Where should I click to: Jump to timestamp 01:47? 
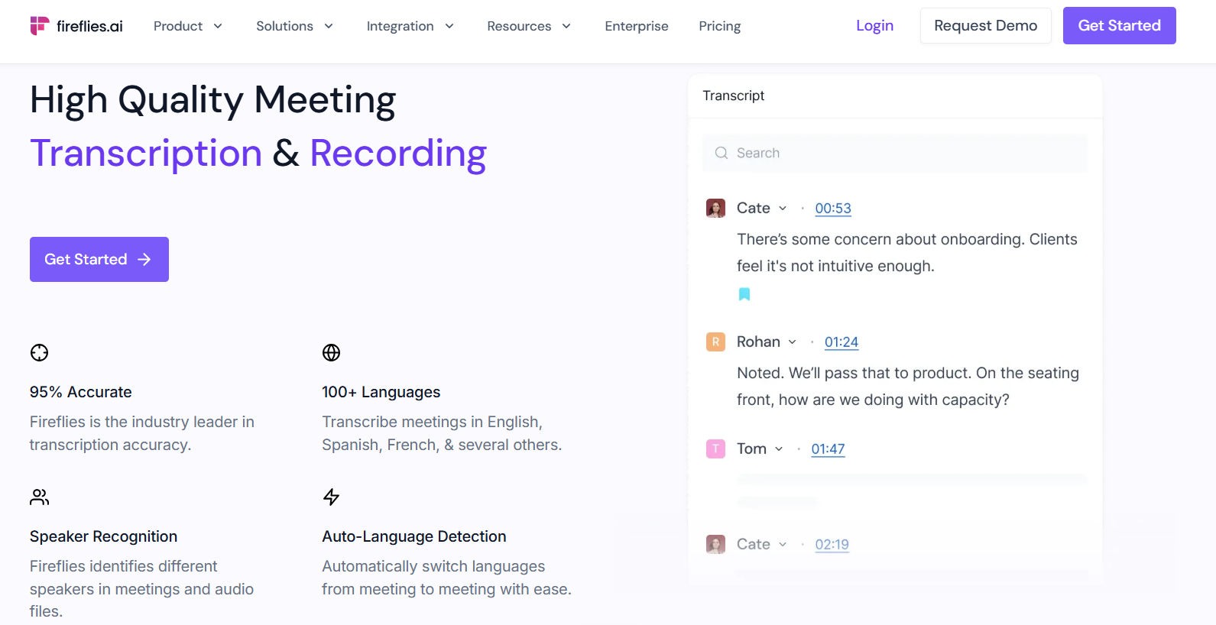tap(828, 449)
